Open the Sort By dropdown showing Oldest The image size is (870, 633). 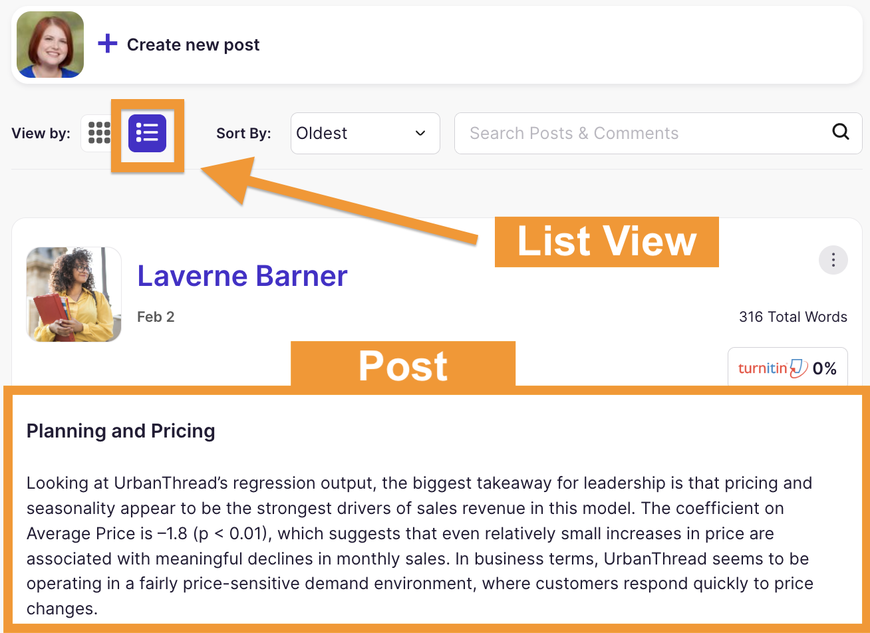pyautogui.click(x=364, y=133)
